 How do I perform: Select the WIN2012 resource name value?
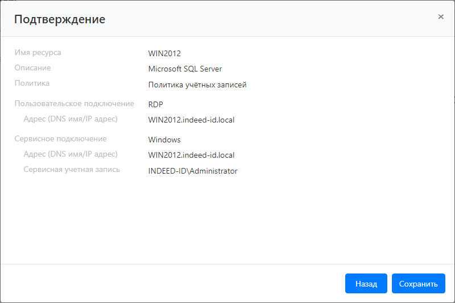(x=164, y=53)
